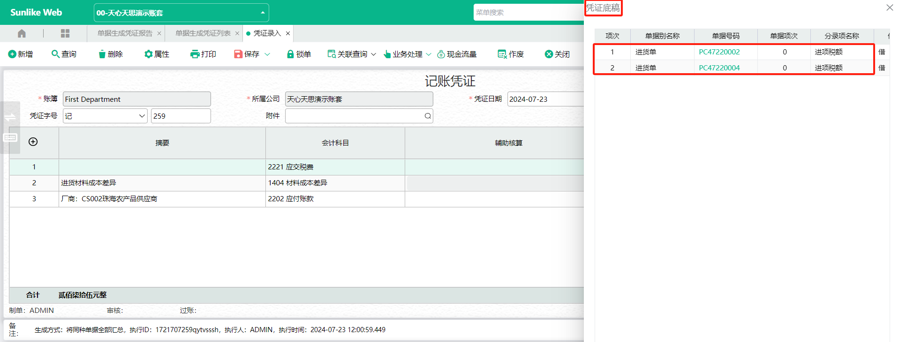Screen dimensions: 899x342
Task: Click the total 贰佰柒拾伍元整
Action: pyautogui.click(x=83, y=295)
